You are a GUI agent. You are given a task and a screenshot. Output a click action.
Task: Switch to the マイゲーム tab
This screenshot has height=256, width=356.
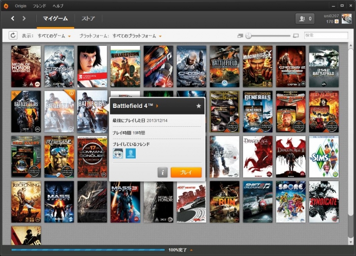coord(55,18)
